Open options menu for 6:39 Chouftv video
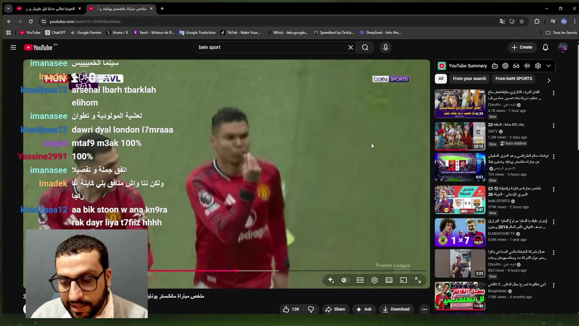 coord(553,93)
